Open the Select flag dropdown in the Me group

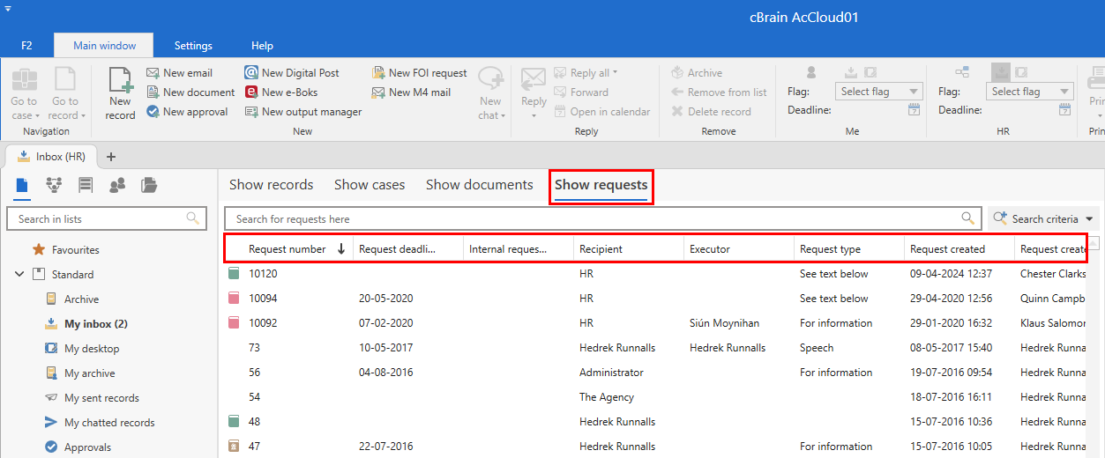tap(877, 92)
